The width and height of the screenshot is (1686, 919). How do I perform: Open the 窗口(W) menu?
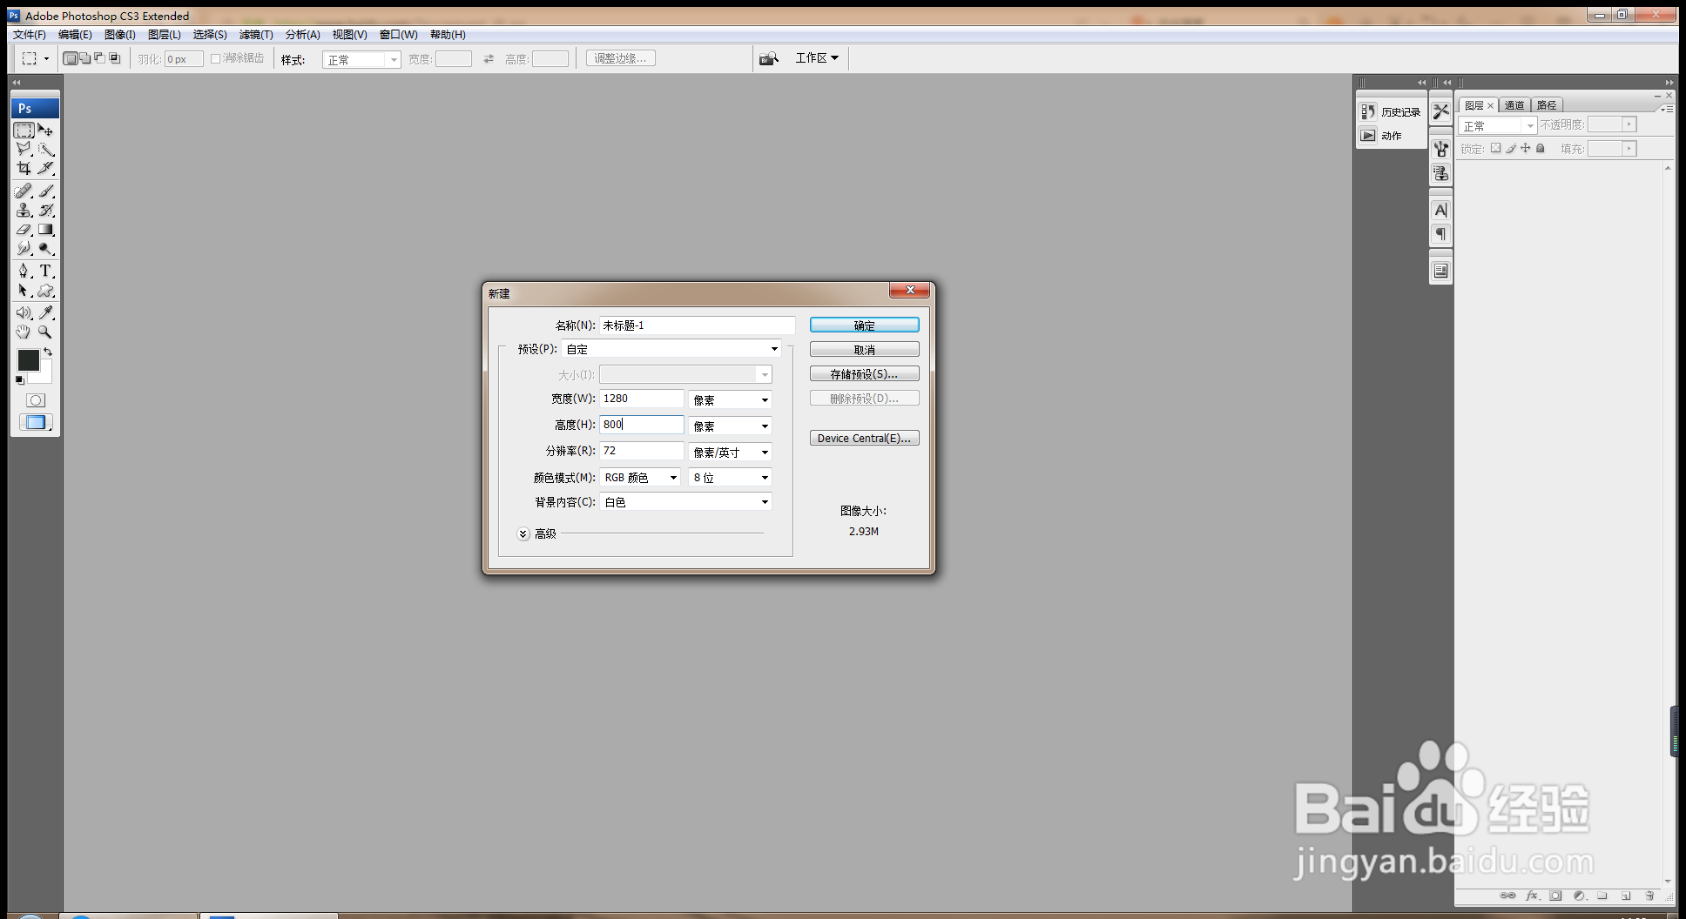[399, 35]
